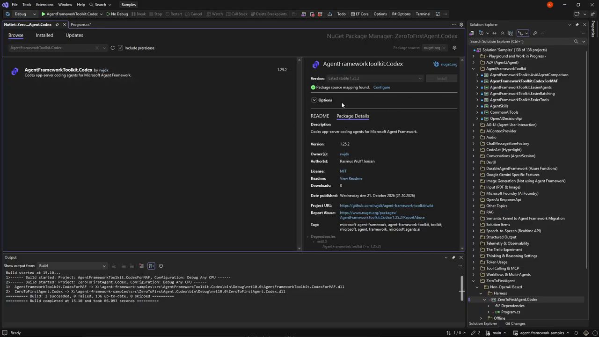Switch to the Installed tab
Image resolution: width=599 pixels, height=337 pixels.
pos(44,35)
